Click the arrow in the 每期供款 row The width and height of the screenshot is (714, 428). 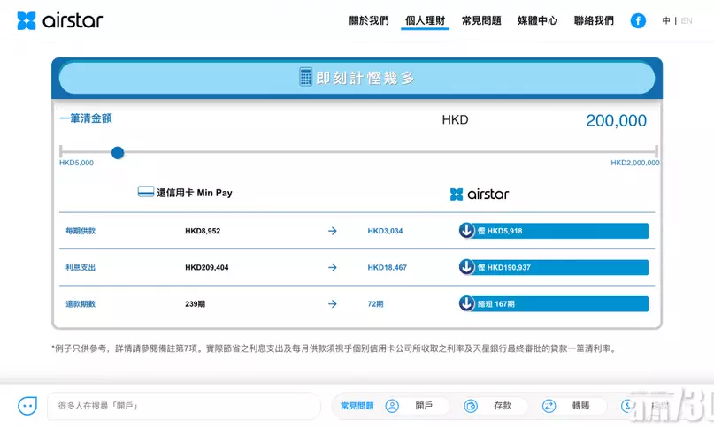(x=333, y=231)
